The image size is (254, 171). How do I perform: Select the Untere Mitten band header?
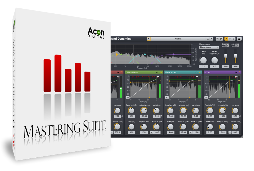[x=144, y=72]
